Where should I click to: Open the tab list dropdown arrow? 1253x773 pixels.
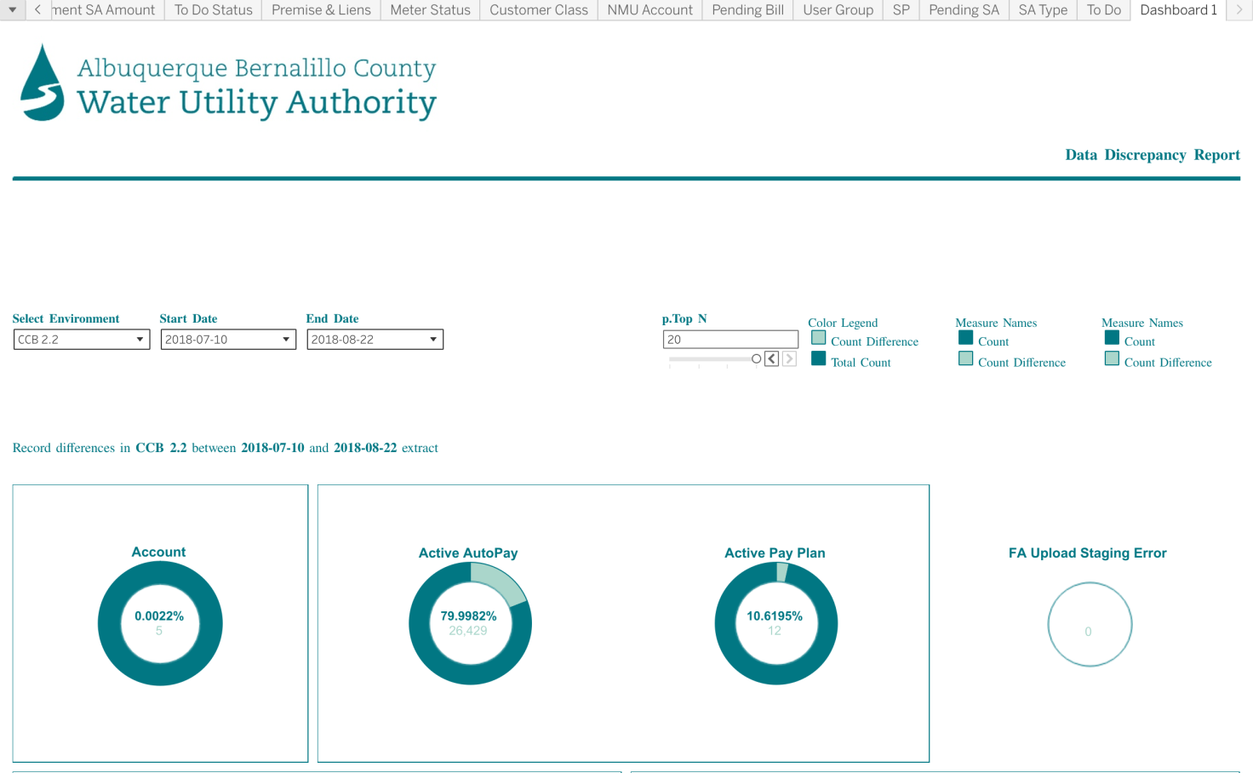tap(13, 10)
